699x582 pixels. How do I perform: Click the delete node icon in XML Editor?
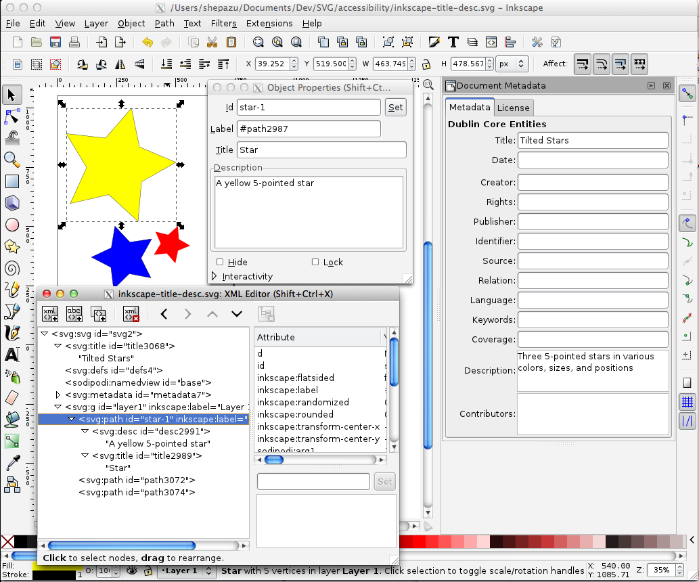click(131, 314)
